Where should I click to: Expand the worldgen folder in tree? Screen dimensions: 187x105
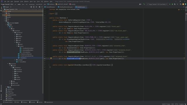tap(15, 60)
